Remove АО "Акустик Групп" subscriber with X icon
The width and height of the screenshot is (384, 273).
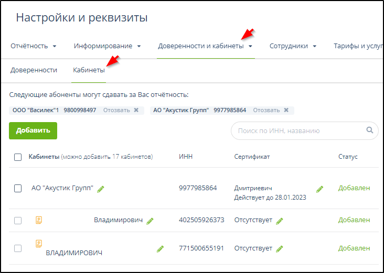[x=286, y=111]
